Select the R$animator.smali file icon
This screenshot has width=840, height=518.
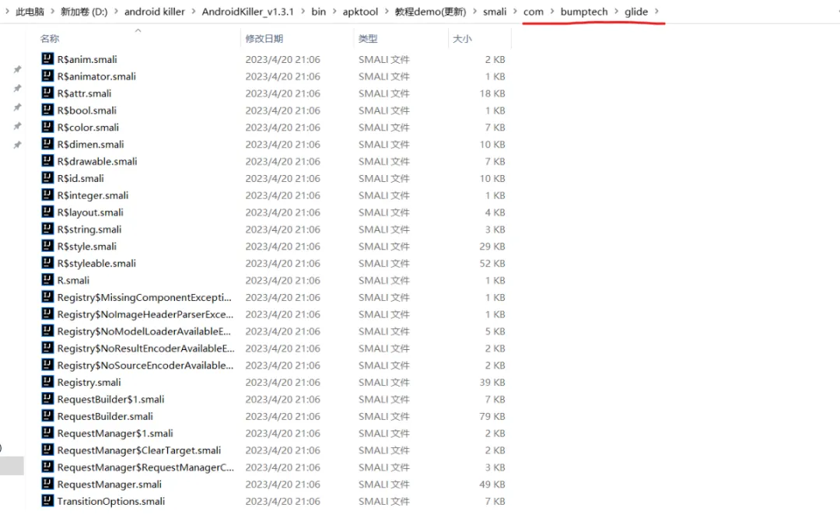[x=47, y=76]
